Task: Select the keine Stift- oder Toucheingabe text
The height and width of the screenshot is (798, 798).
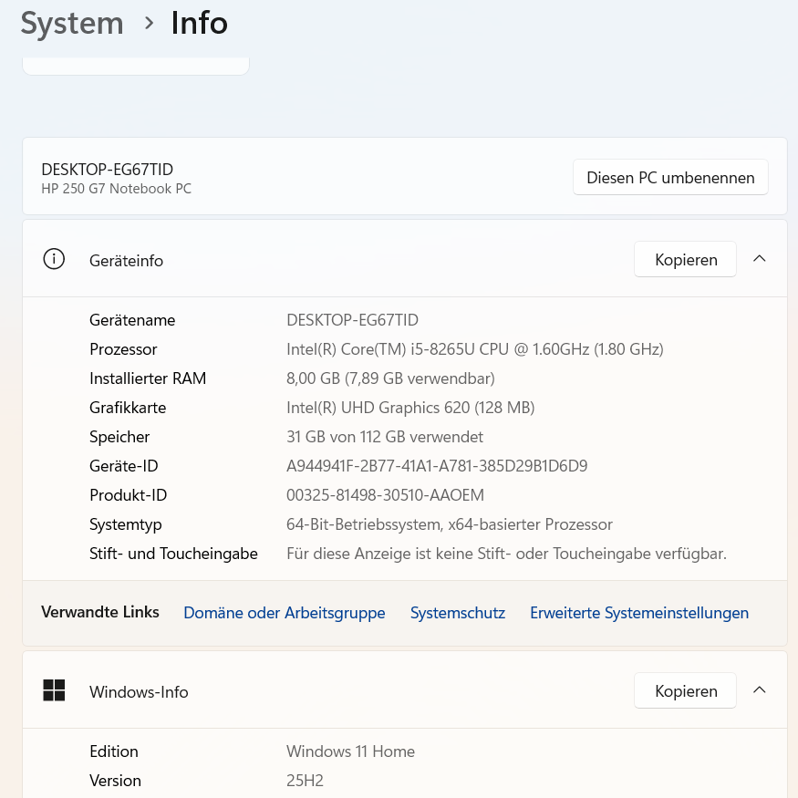Action: click(x=506, y=554)
